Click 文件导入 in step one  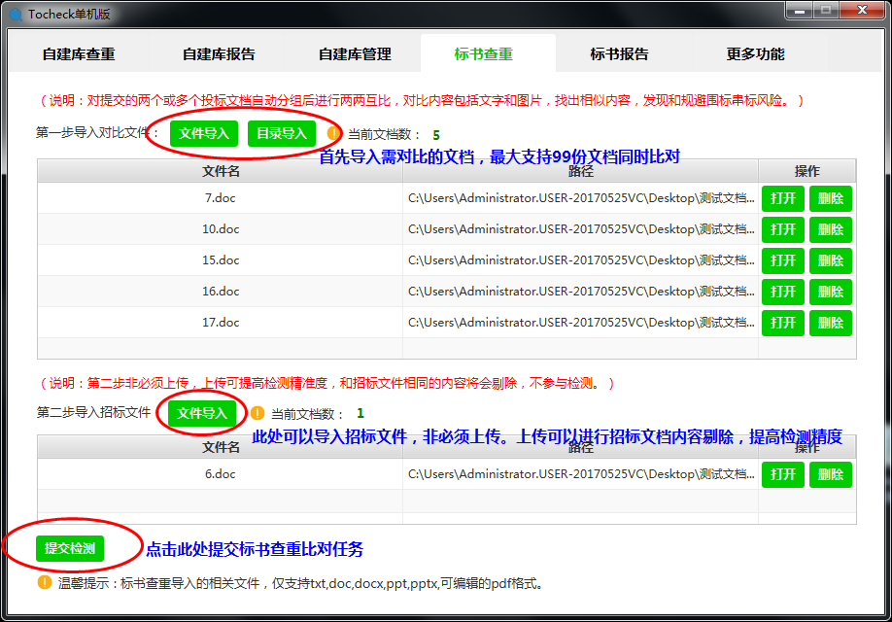click(x=204, y=134)
